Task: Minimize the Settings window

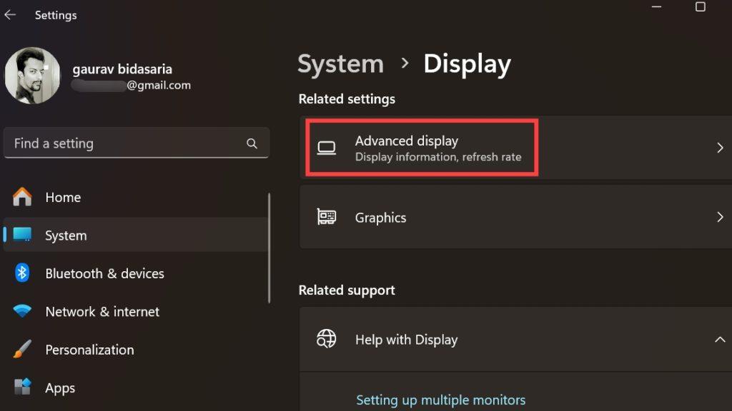Action: click(656, 6)
